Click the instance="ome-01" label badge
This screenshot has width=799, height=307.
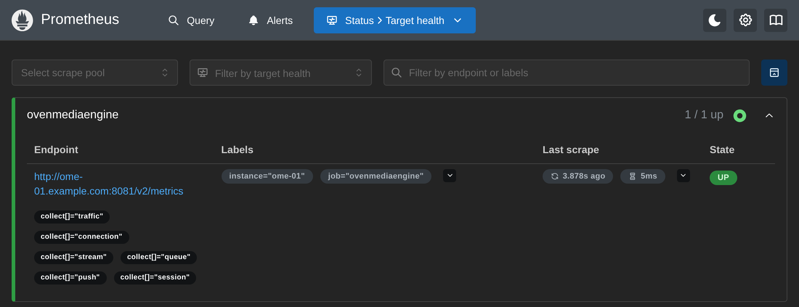coord(267,176)
